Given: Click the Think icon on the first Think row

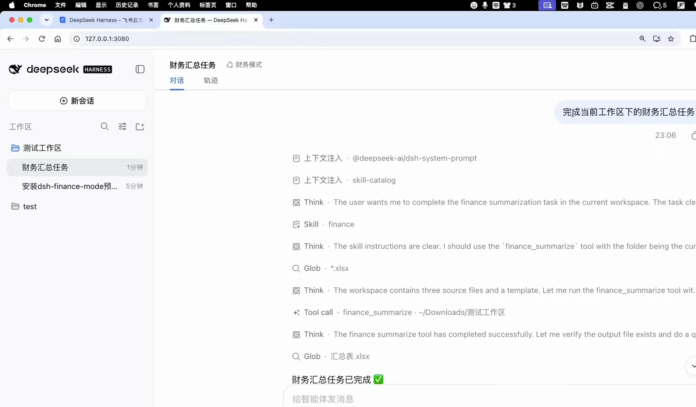Looking at the screenshot, I should tap(296, 203).
